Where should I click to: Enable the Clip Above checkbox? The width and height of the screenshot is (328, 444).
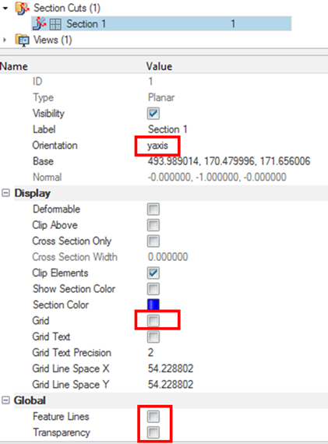coord(153,225)
